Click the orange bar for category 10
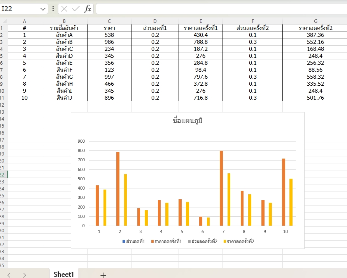 284,192
